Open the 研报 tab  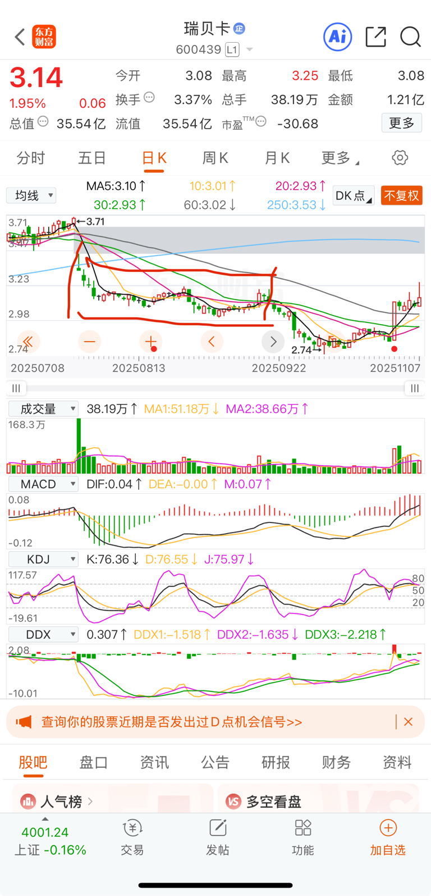tap(276, 762)
